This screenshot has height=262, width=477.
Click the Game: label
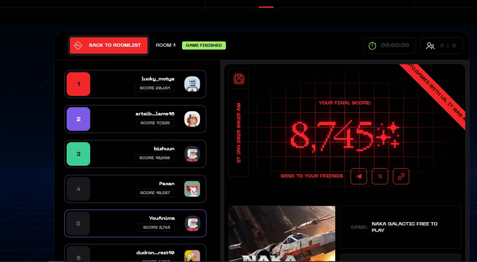coord(359,227)
